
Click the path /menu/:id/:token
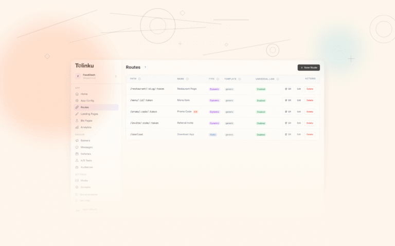point(141,100)
